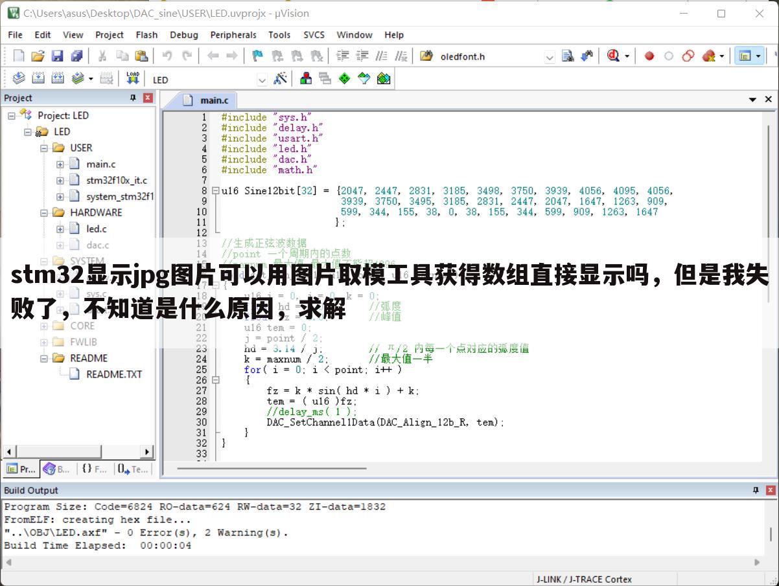
Task: Toggle bookmark with blue flag icon
Action: (258, 56)
